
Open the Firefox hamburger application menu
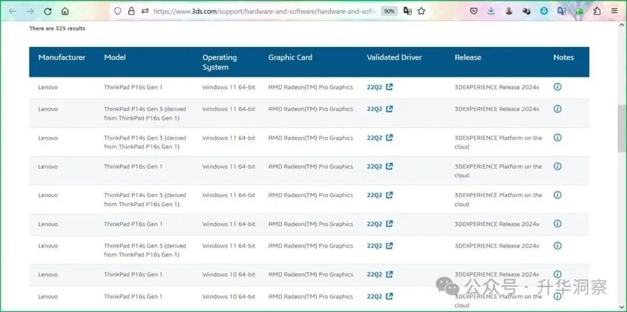[x=614, y=11]
